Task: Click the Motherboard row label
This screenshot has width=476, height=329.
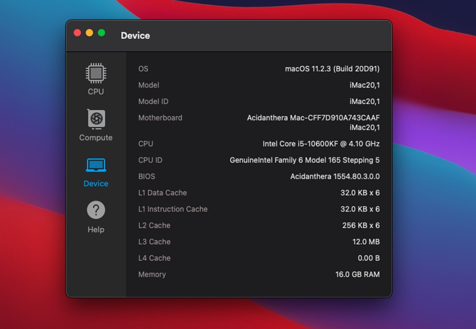Action: pyautogui.click(x=160, y=118)
